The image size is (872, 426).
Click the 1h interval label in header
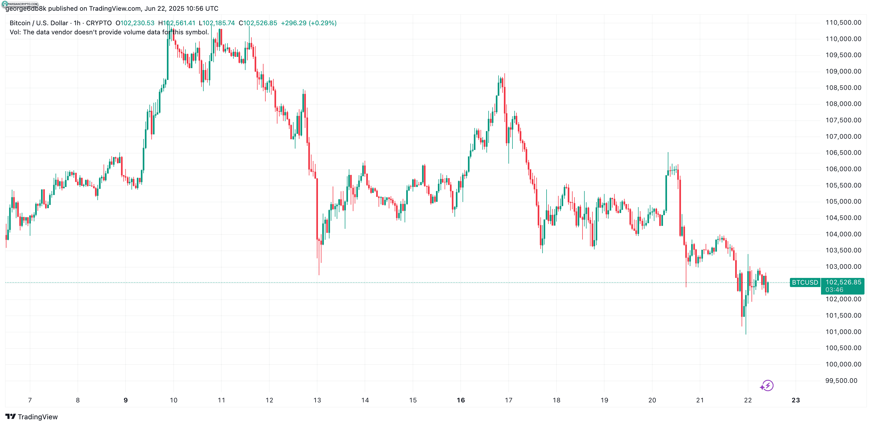77,23
